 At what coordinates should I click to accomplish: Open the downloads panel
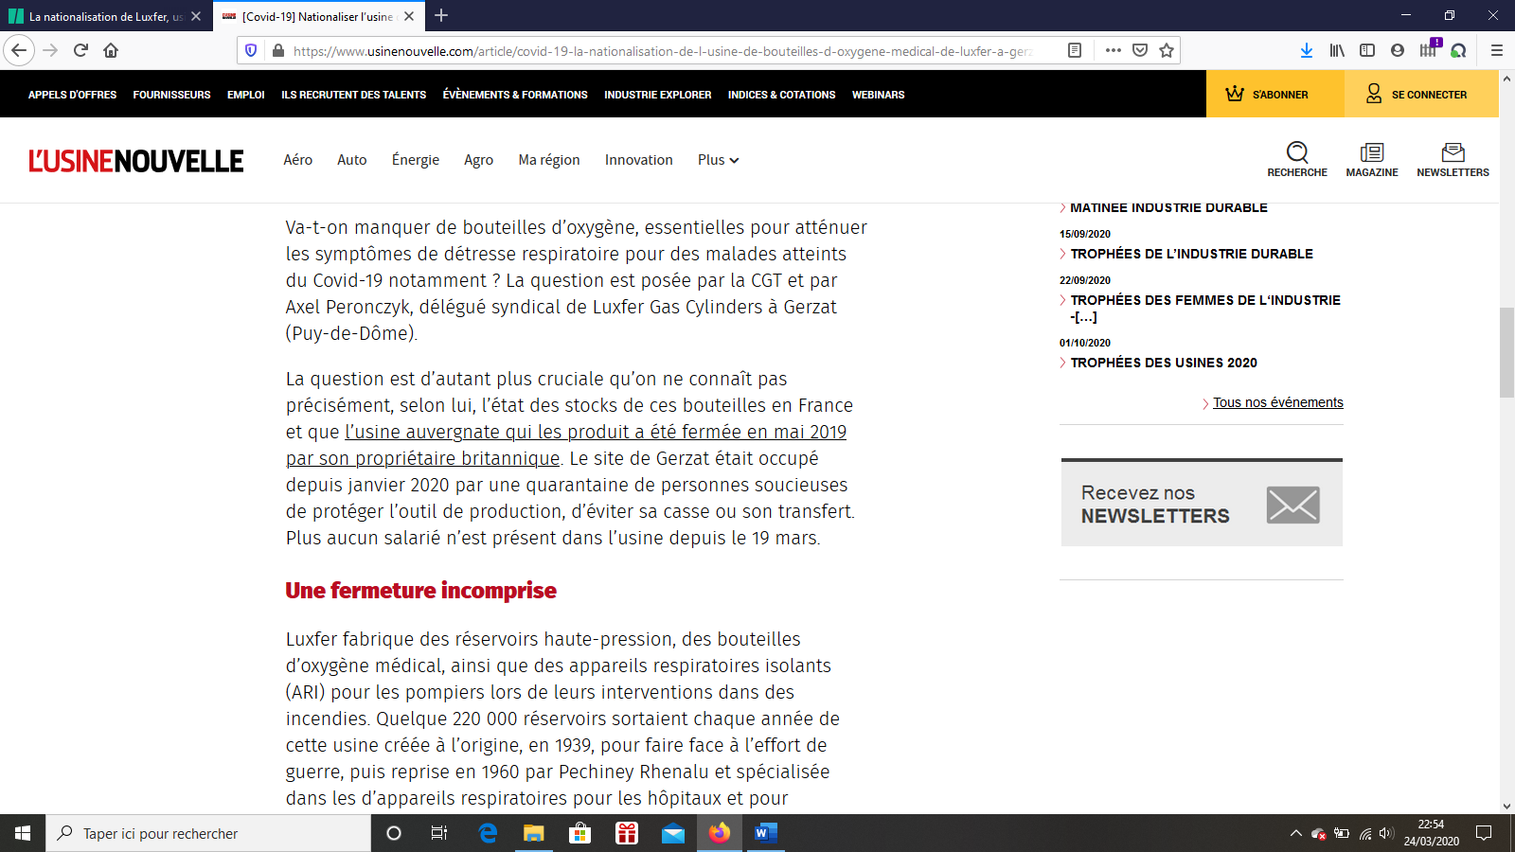[1306, 50]
